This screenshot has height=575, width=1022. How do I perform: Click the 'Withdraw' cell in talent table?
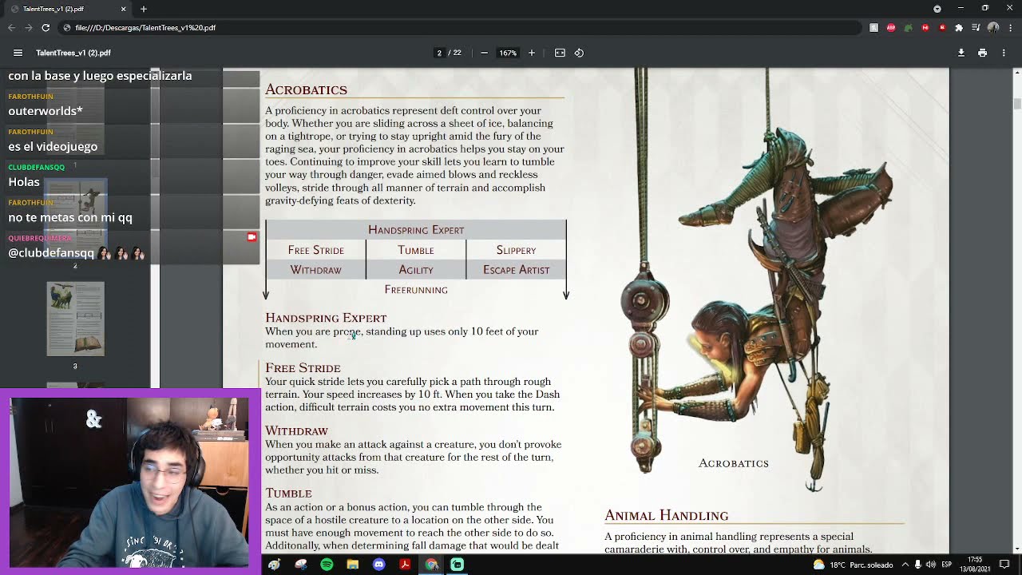(315, 270)
